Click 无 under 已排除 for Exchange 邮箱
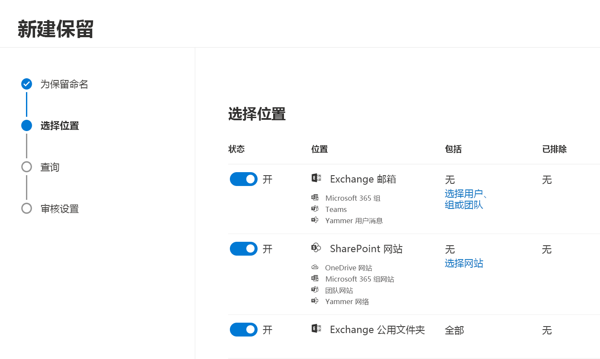 [x=547, y=179]
